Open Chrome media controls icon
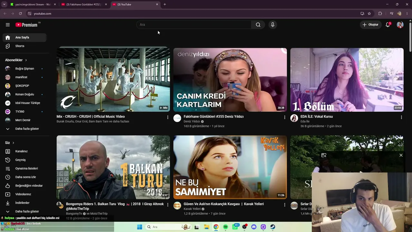This screenshot has height=232, width=412. (391, 14)
